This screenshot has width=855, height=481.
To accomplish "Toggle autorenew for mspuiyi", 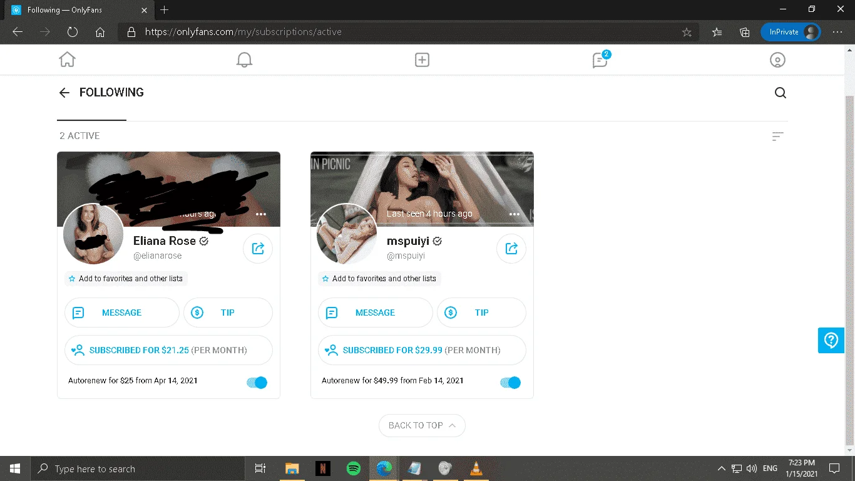I will tap(511, 383).
